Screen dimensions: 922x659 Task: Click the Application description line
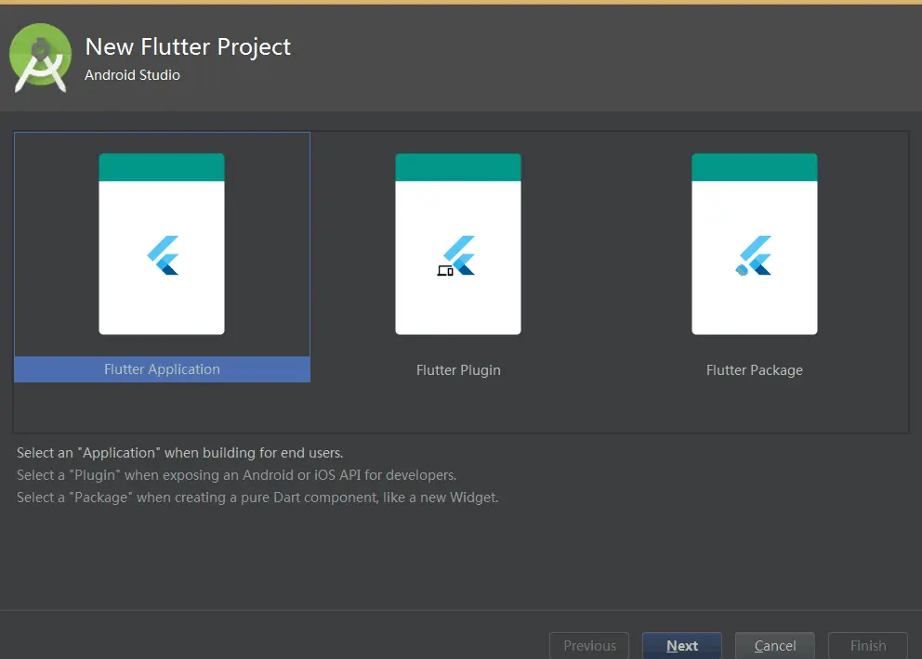tap(180, 453)
